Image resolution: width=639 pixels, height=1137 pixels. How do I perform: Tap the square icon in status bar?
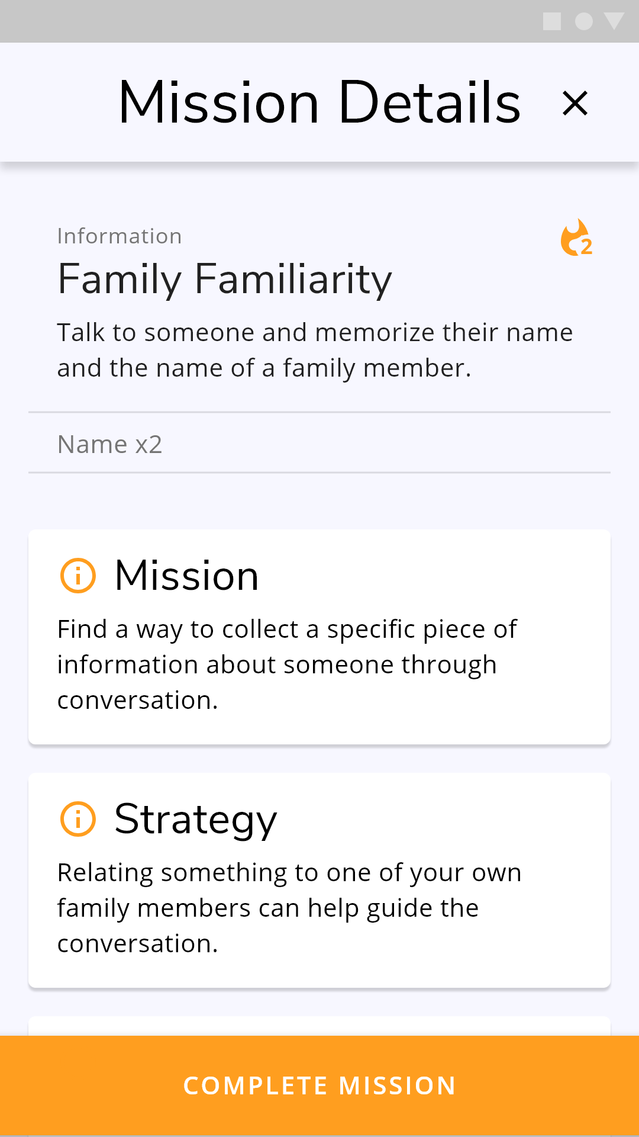pos(552,22)
